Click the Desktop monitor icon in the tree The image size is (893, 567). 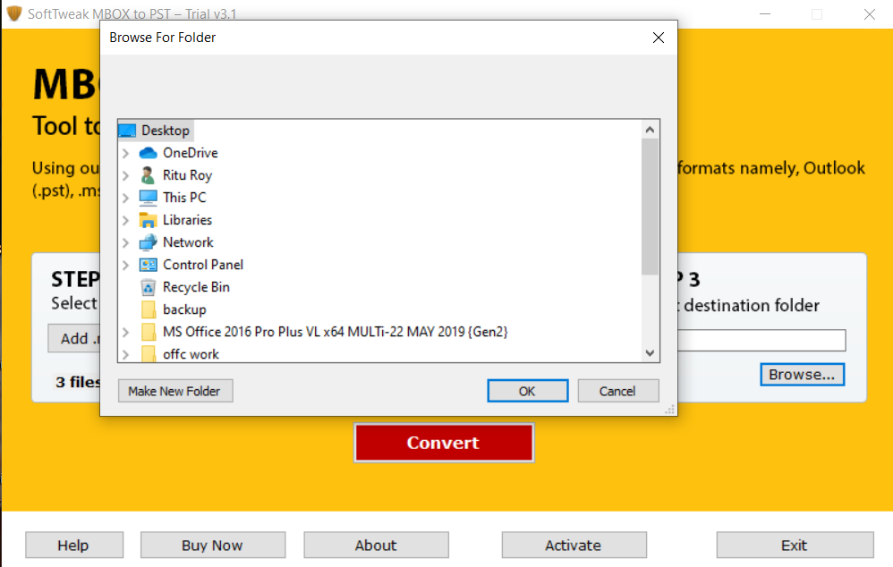[127, 131]
